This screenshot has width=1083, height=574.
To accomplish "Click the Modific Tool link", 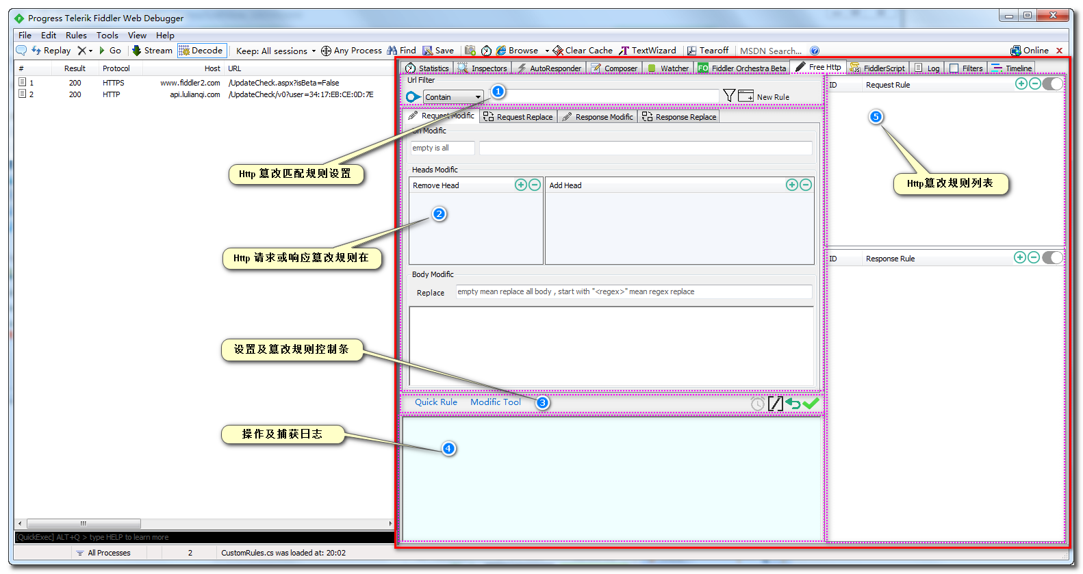I will click(496, 402).
